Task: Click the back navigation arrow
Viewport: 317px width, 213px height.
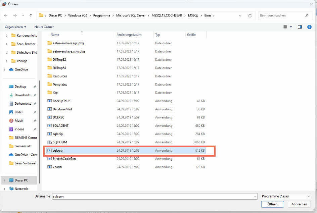Action: pyautogui.click(x=6, y=15)
